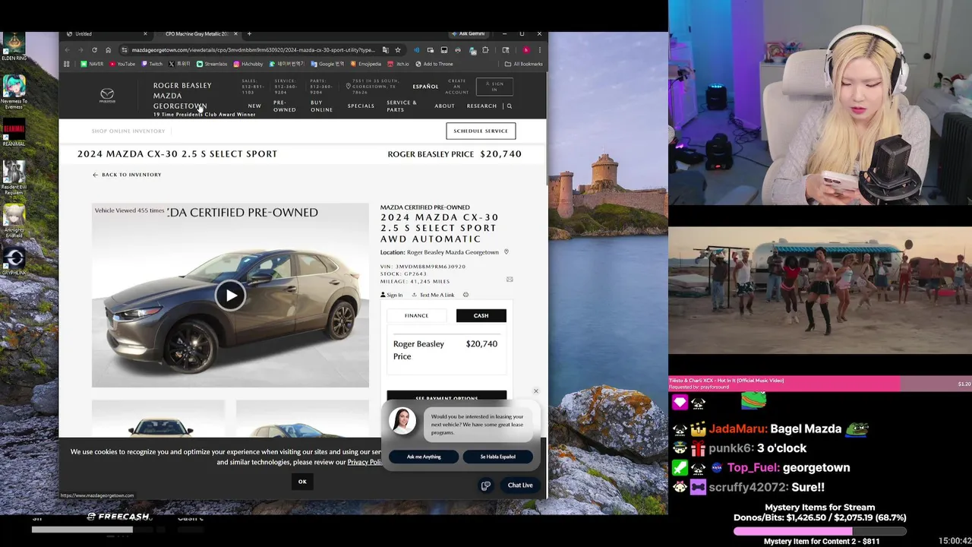
Task: Open a new browser tab
Action: [x=249, y=33]
